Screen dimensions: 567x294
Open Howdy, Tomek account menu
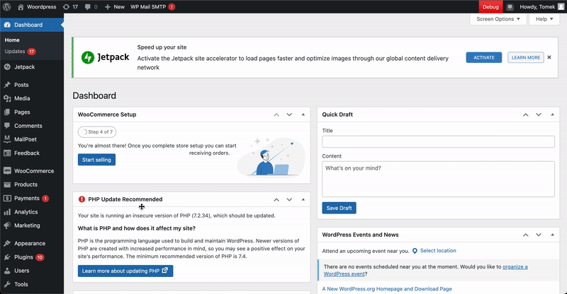(541, 7)
